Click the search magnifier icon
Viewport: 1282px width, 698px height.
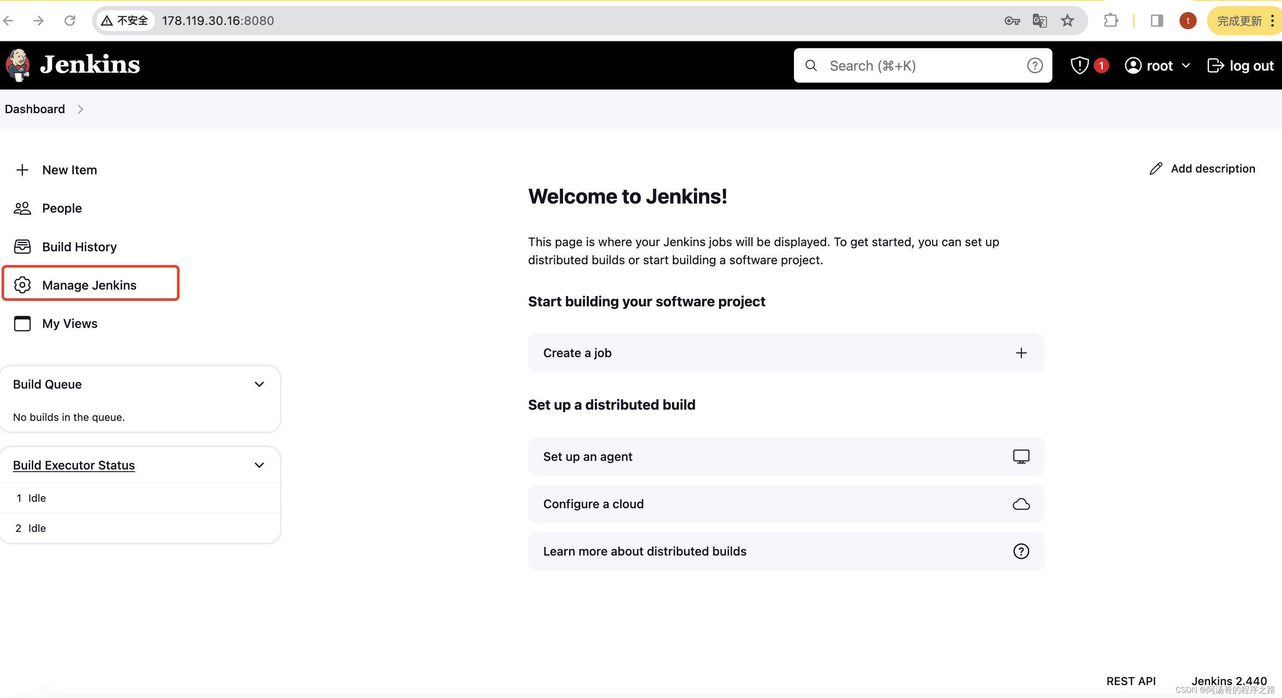pyautogui.click(x=811, y=65)
